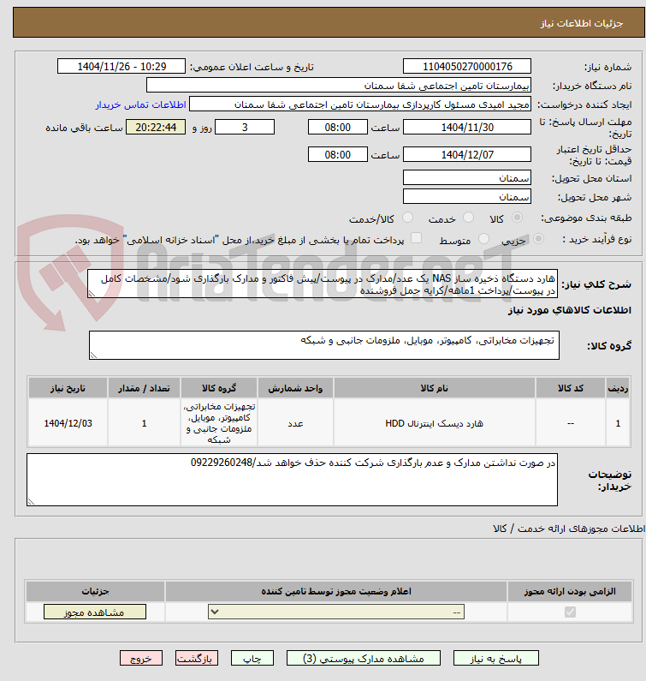Click the توضیحات خریدار text area
Image resolution: width=646 pixels, height=681 pixels.
coord(292,480)
